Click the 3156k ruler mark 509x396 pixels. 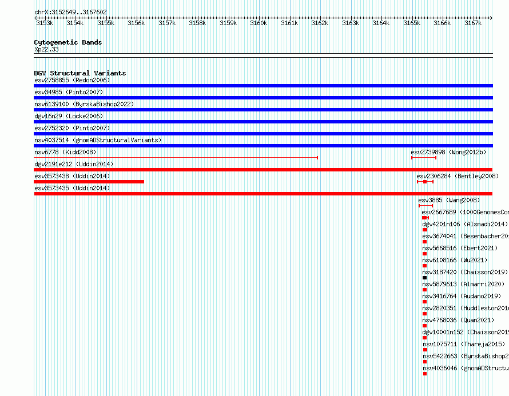click(x=136, y=23)
